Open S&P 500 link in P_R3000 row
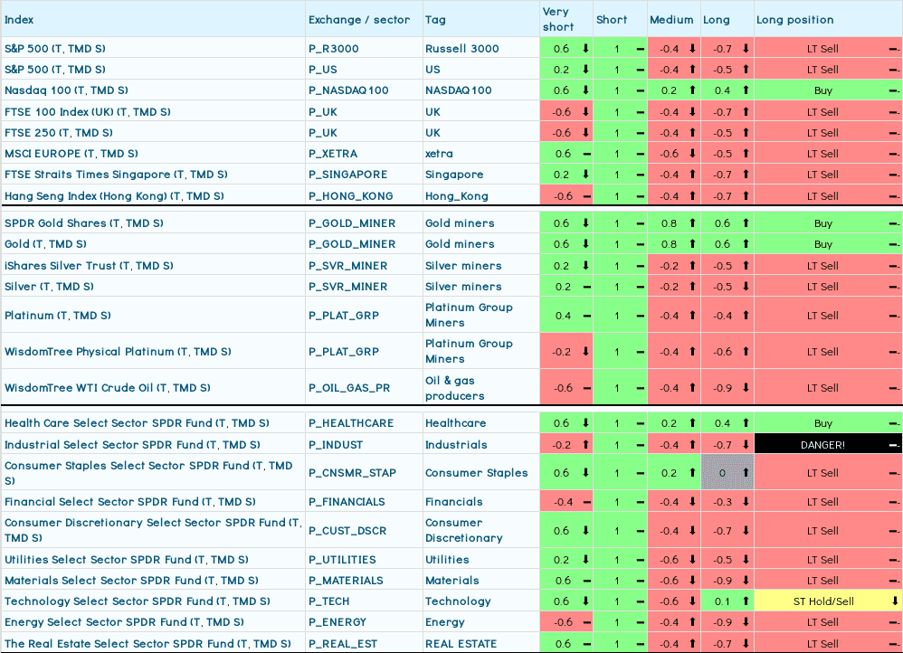Screen dimensions: 903x653 click(54, 48)
